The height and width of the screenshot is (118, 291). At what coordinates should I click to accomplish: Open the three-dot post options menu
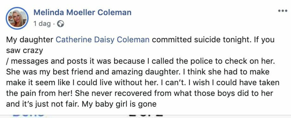[282, 11]
